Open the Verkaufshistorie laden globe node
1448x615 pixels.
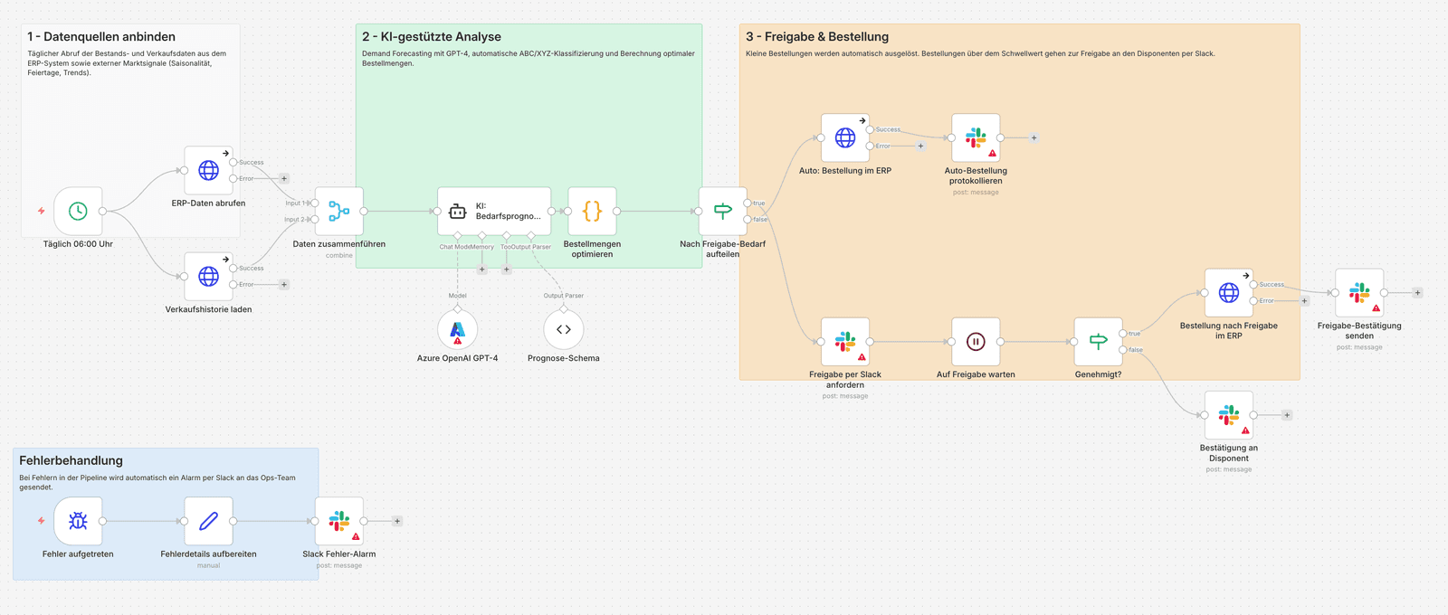(208, 276)
